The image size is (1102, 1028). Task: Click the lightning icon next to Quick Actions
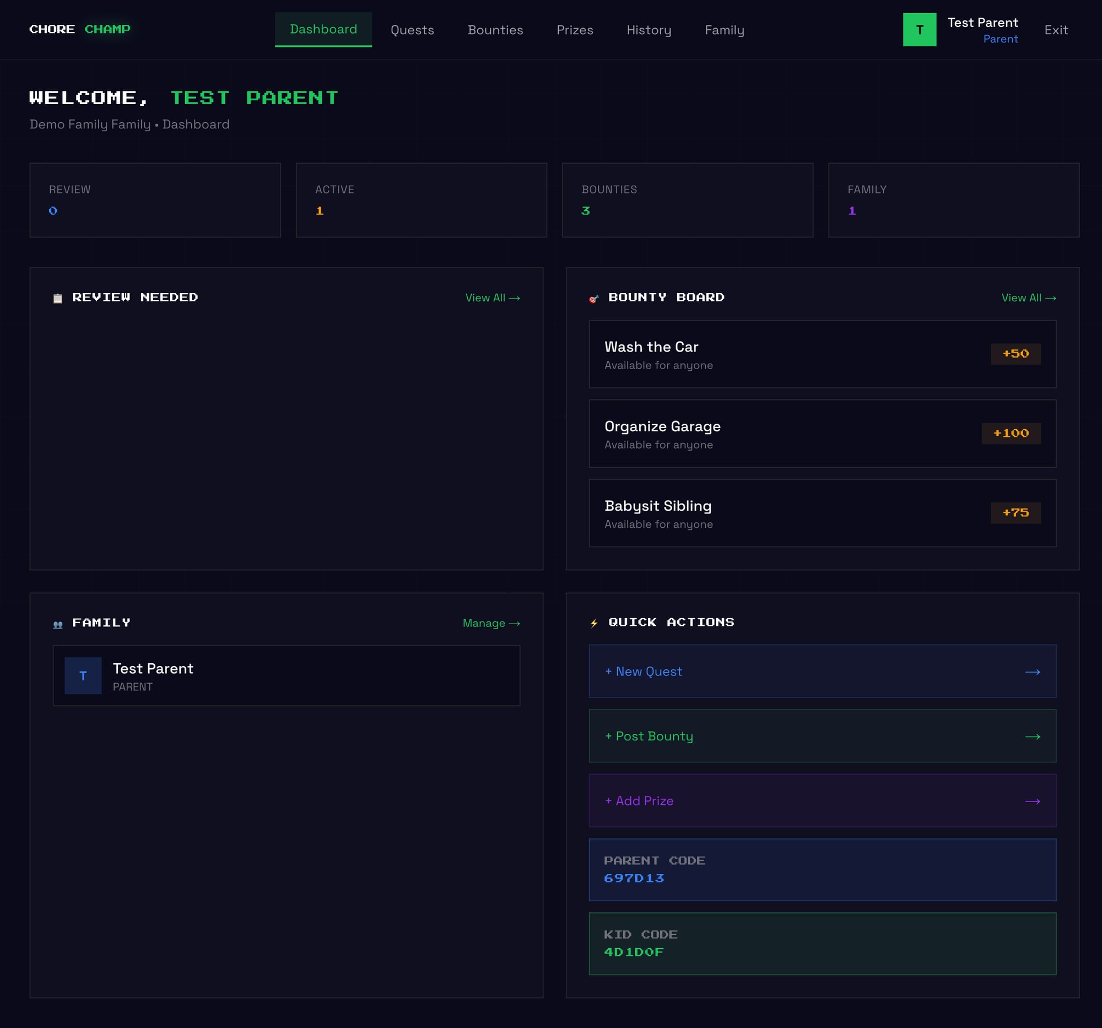coord(593,622)
